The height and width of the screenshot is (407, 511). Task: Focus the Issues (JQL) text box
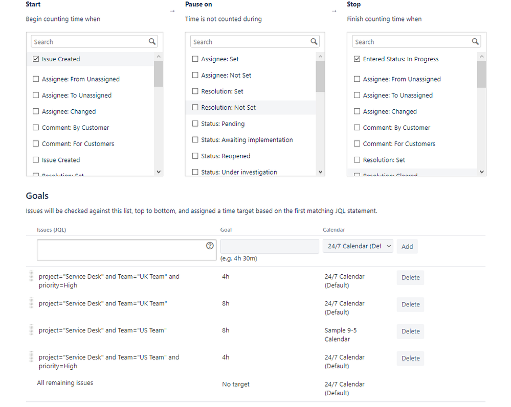point(120,250)
